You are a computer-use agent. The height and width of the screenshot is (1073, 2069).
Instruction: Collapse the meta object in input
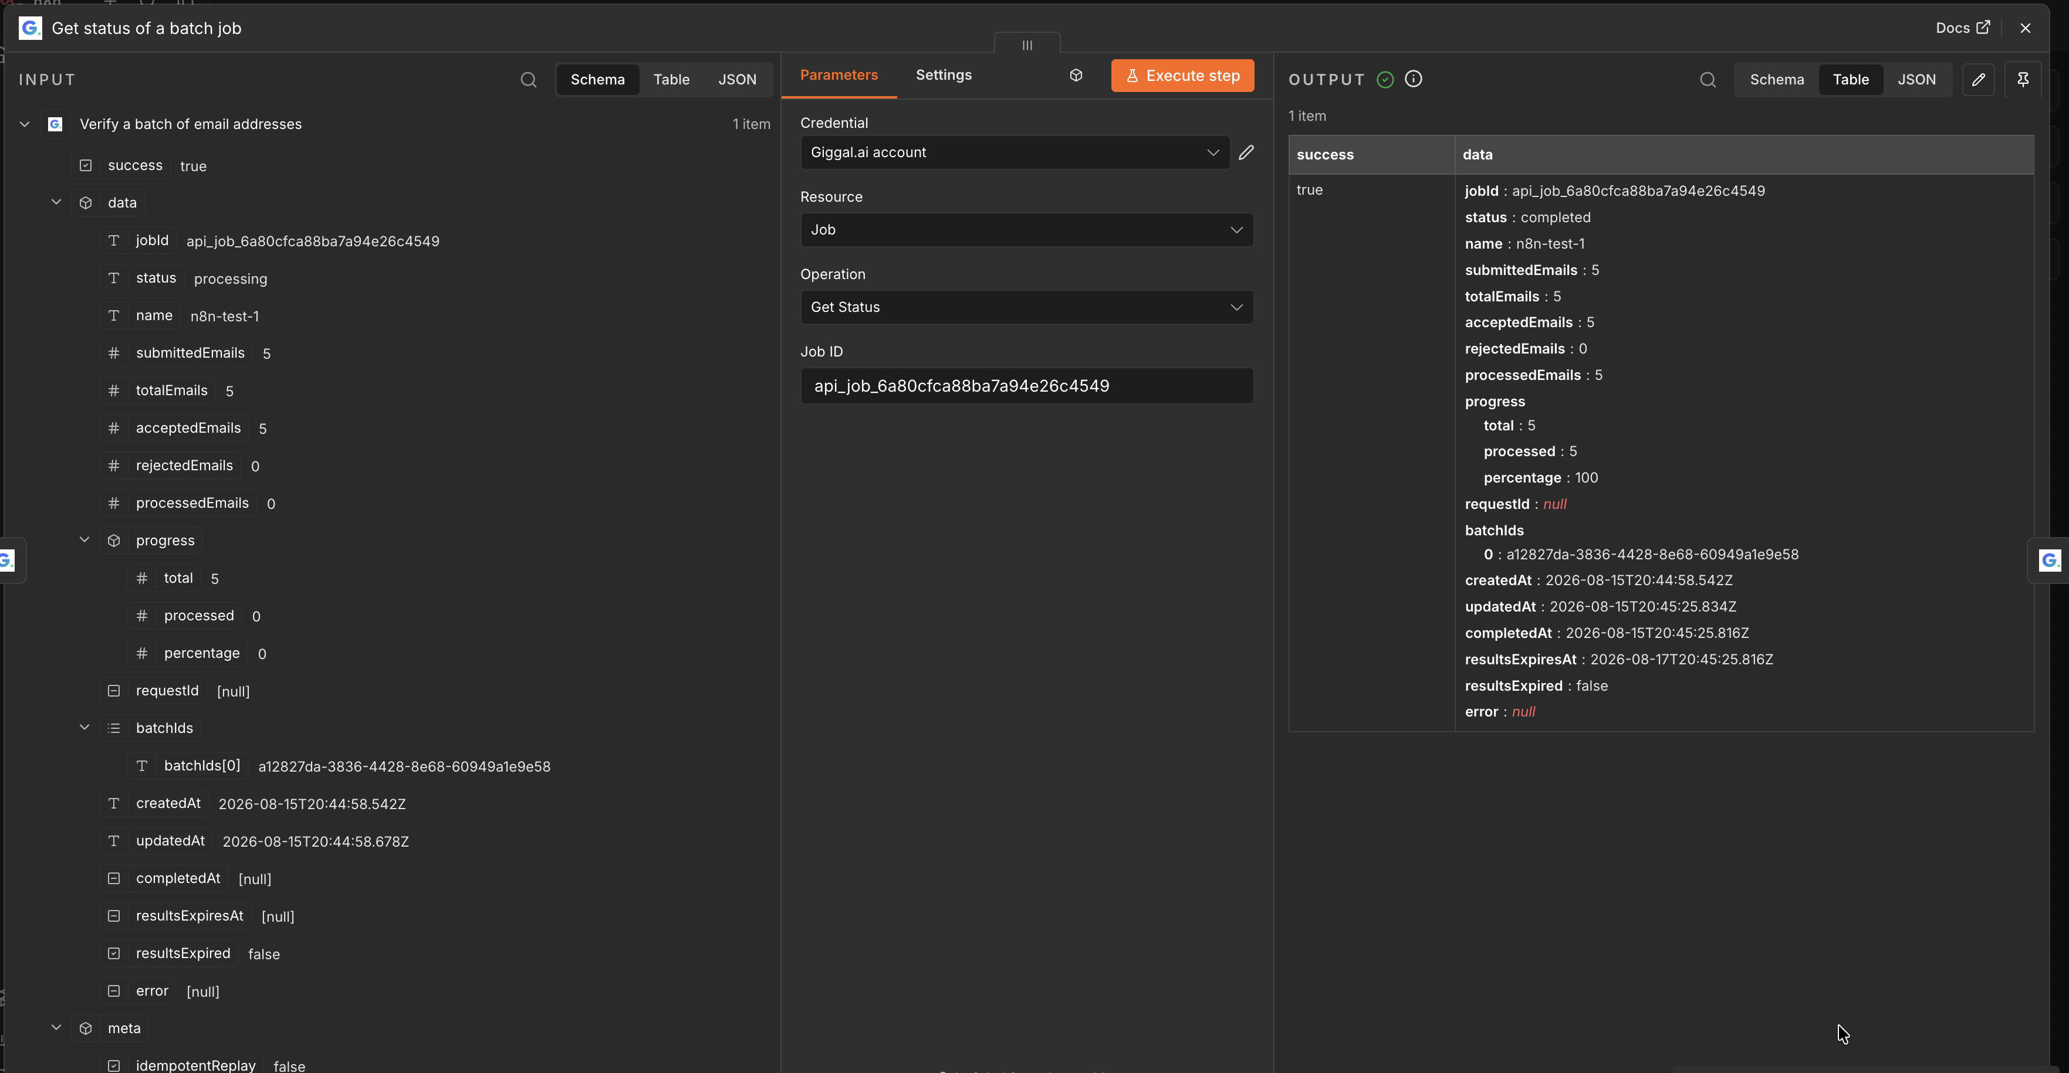[56, 1028]
